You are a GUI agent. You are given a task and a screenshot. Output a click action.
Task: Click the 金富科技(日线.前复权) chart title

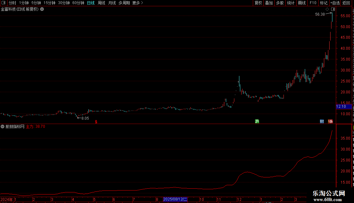(20, 9)
